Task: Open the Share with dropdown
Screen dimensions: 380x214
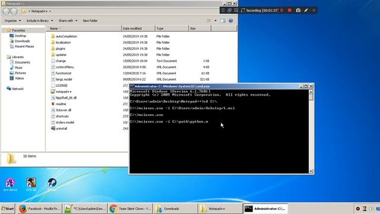Action: coord(68,21)
